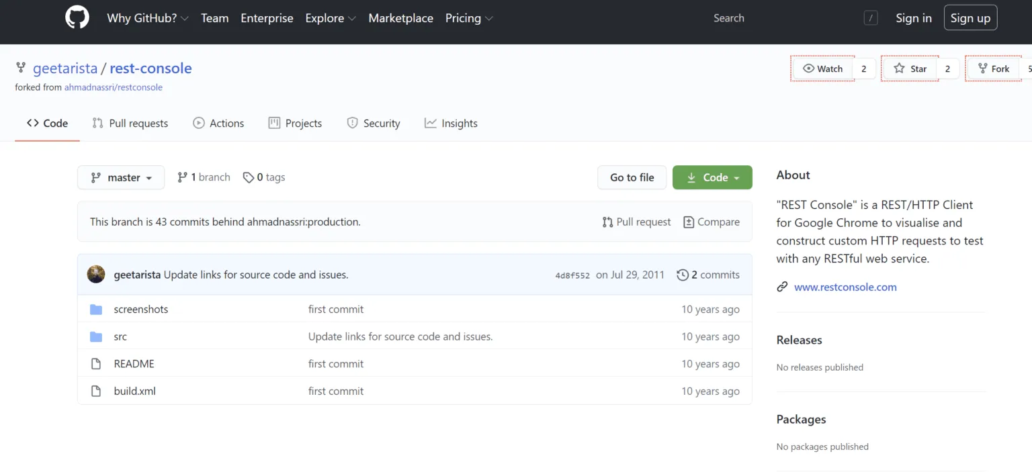Open the build.xml file name

(x=135, y=391)
